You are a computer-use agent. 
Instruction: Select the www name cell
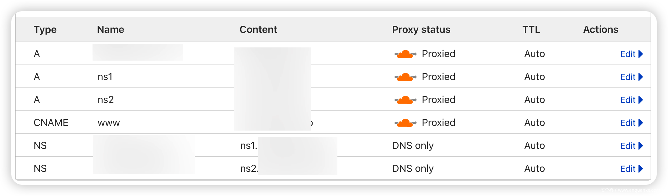coord(108,122)
